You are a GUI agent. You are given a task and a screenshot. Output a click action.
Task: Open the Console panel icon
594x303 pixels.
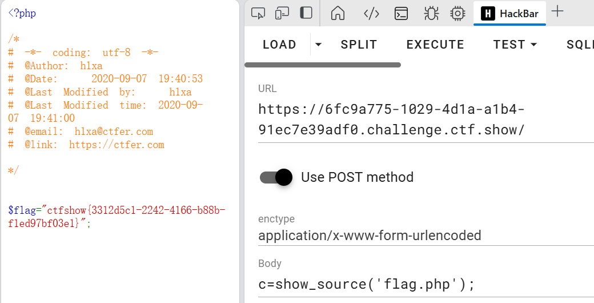pyautogui.click(x=402, y=13)
